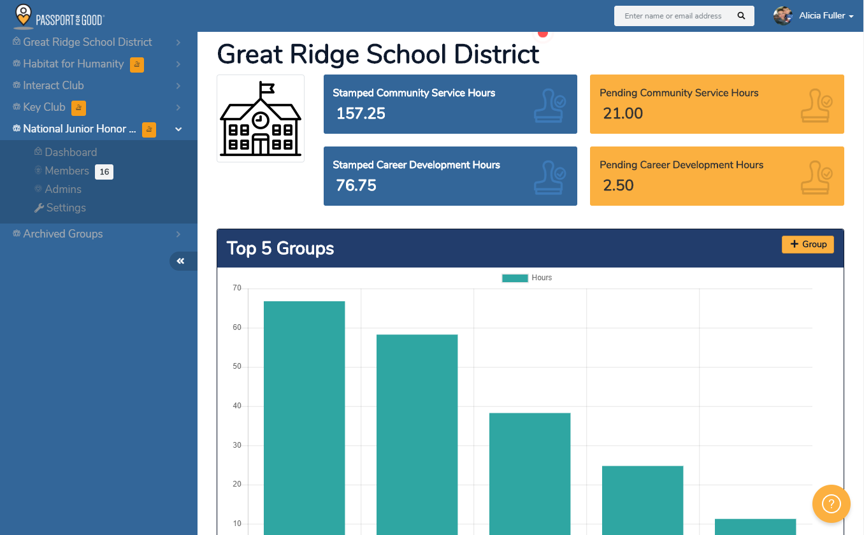This screenshot has height=535, width=864.
Task: Open Stamped Career Development Hours card
Action: (x=450, y=176)
